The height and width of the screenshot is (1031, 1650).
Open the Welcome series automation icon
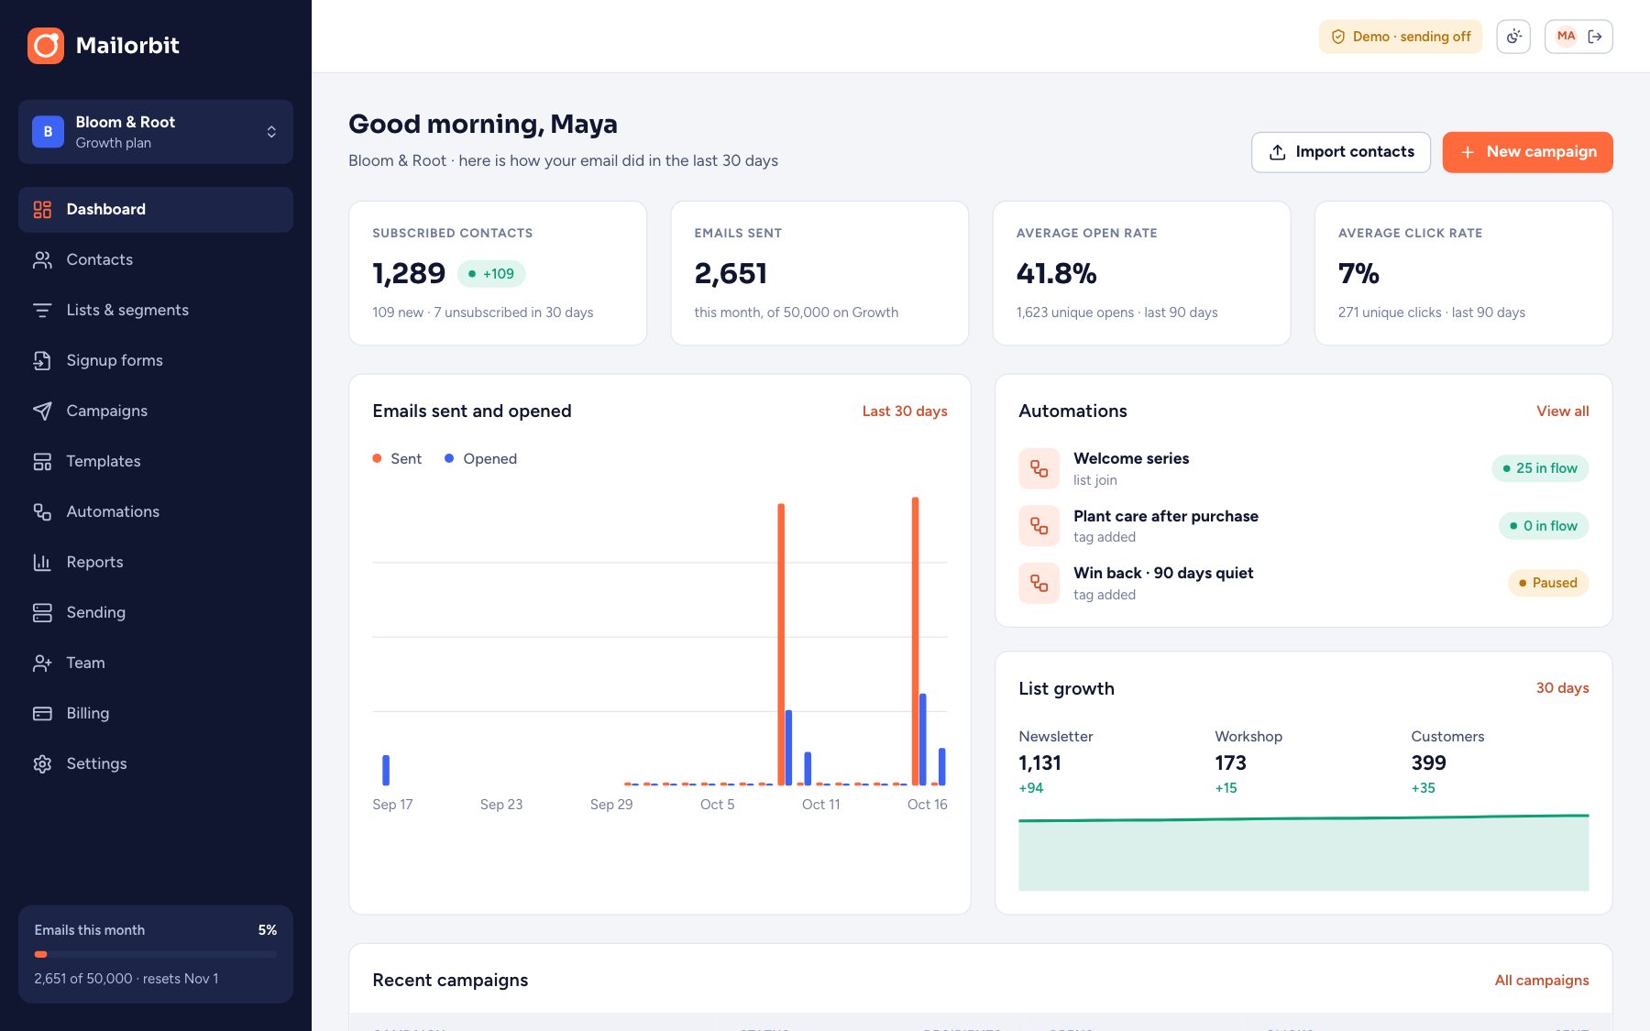click(x=1039, y=468)
